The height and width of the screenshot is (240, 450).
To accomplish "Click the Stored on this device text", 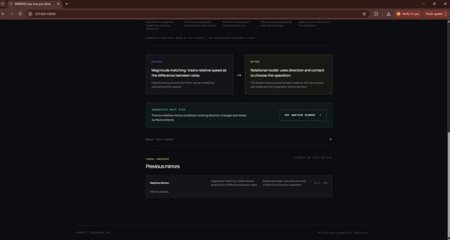I will (x=313, y=158).
